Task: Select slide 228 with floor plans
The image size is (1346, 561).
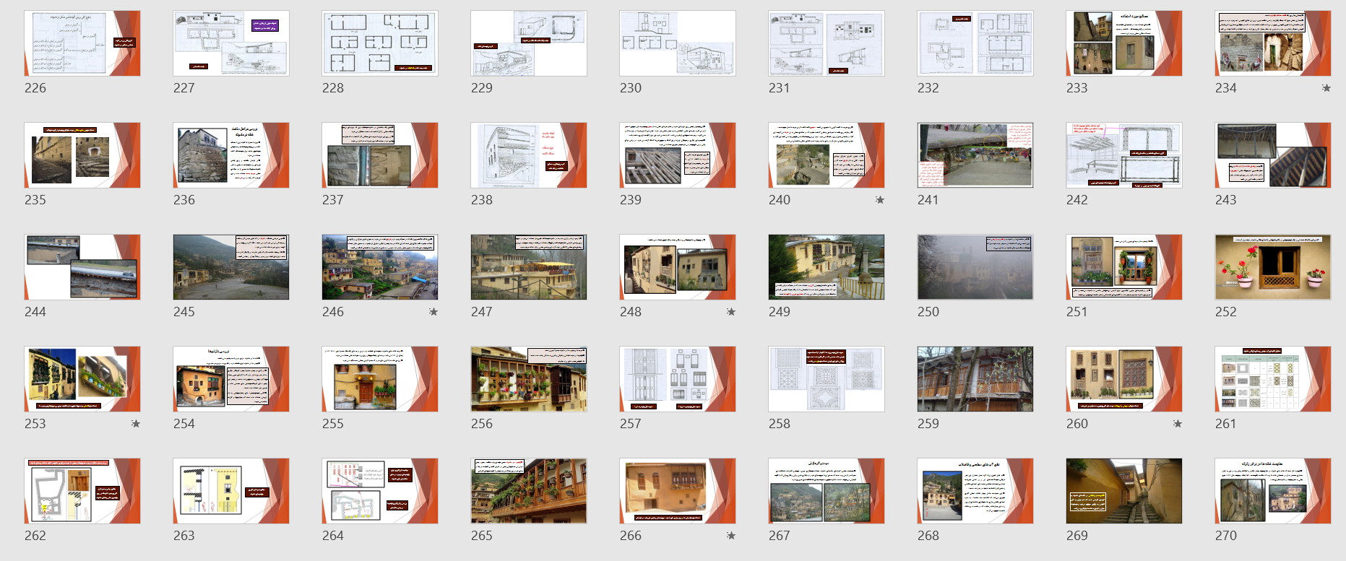Action: [x=380, y=43]
